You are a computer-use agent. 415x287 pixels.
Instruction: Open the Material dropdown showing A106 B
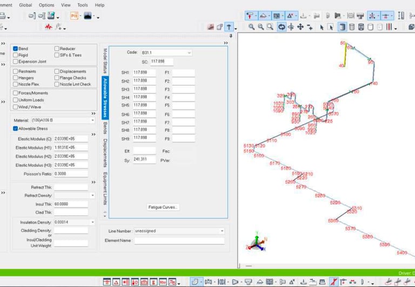[92, 120]
